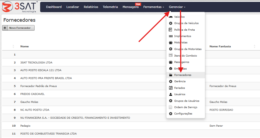This screenshot has height=138, width=260.
Task: Open the Telemetria section
Action: [110, 7]
